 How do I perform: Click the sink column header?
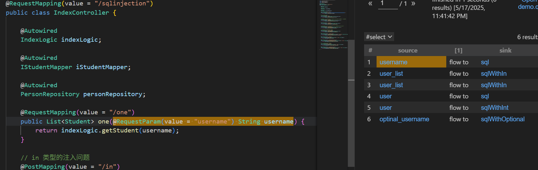(505, 50)
